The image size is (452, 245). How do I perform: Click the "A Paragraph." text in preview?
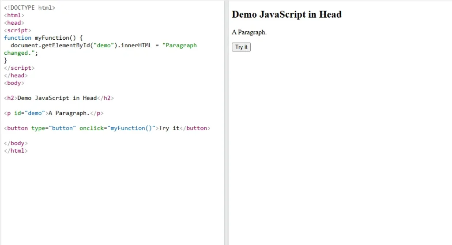[249, 32]
